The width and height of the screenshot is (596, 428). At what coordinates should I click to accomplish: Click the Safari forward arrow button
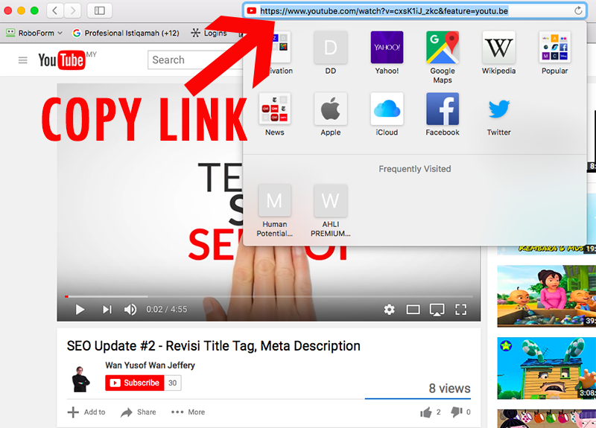(x=72, y=10)
